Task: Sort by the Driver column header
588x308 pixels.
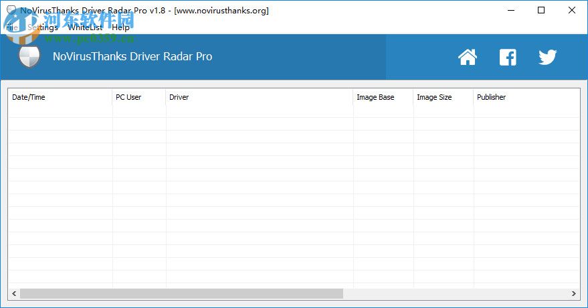Action: (x=259, y=97)
